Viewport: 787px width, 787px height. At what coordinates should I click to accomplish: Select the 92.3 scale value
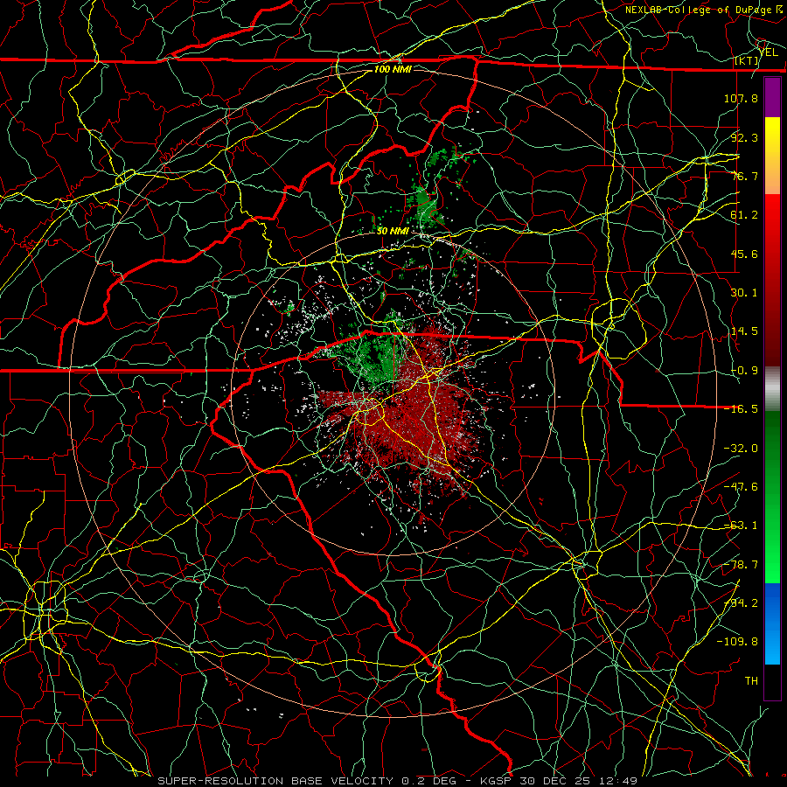[x=744, y=137]
